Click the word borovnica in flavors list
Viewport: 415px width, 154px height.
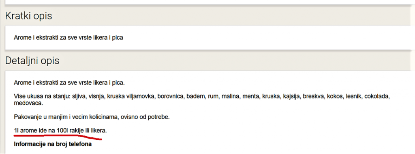171,97
